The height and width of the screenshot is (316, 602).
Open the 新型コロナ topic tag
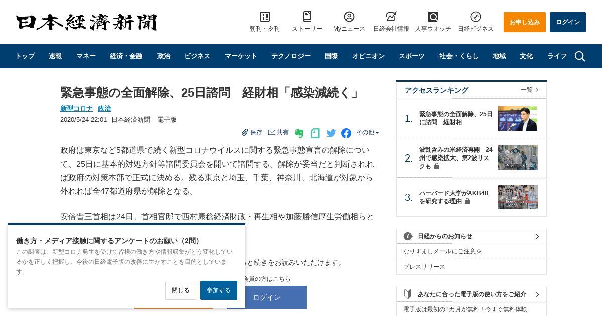point(76,108)
